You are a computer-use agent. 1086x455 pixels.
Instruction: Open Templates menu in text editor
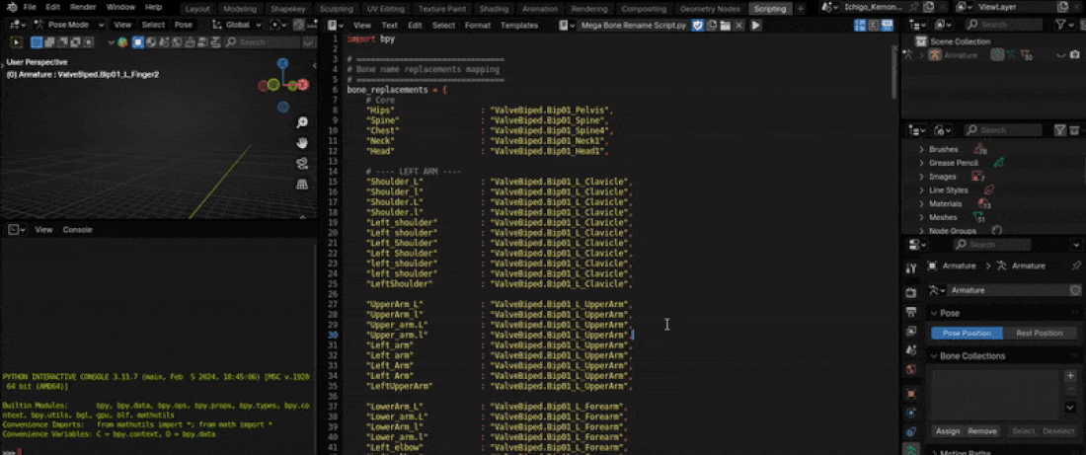519,25
